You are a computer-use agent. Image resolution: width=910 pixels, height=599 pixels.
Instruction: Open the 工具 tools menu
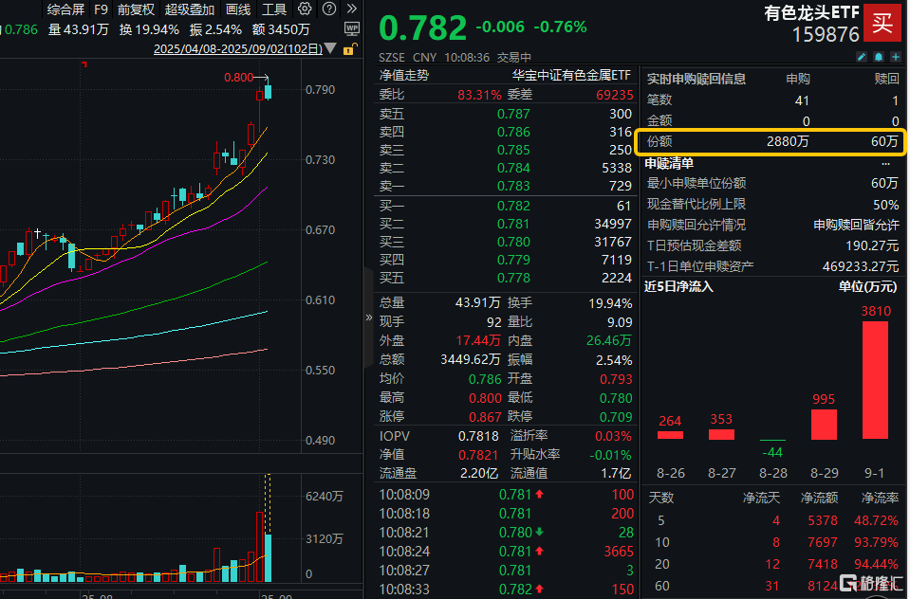(274, 9)
